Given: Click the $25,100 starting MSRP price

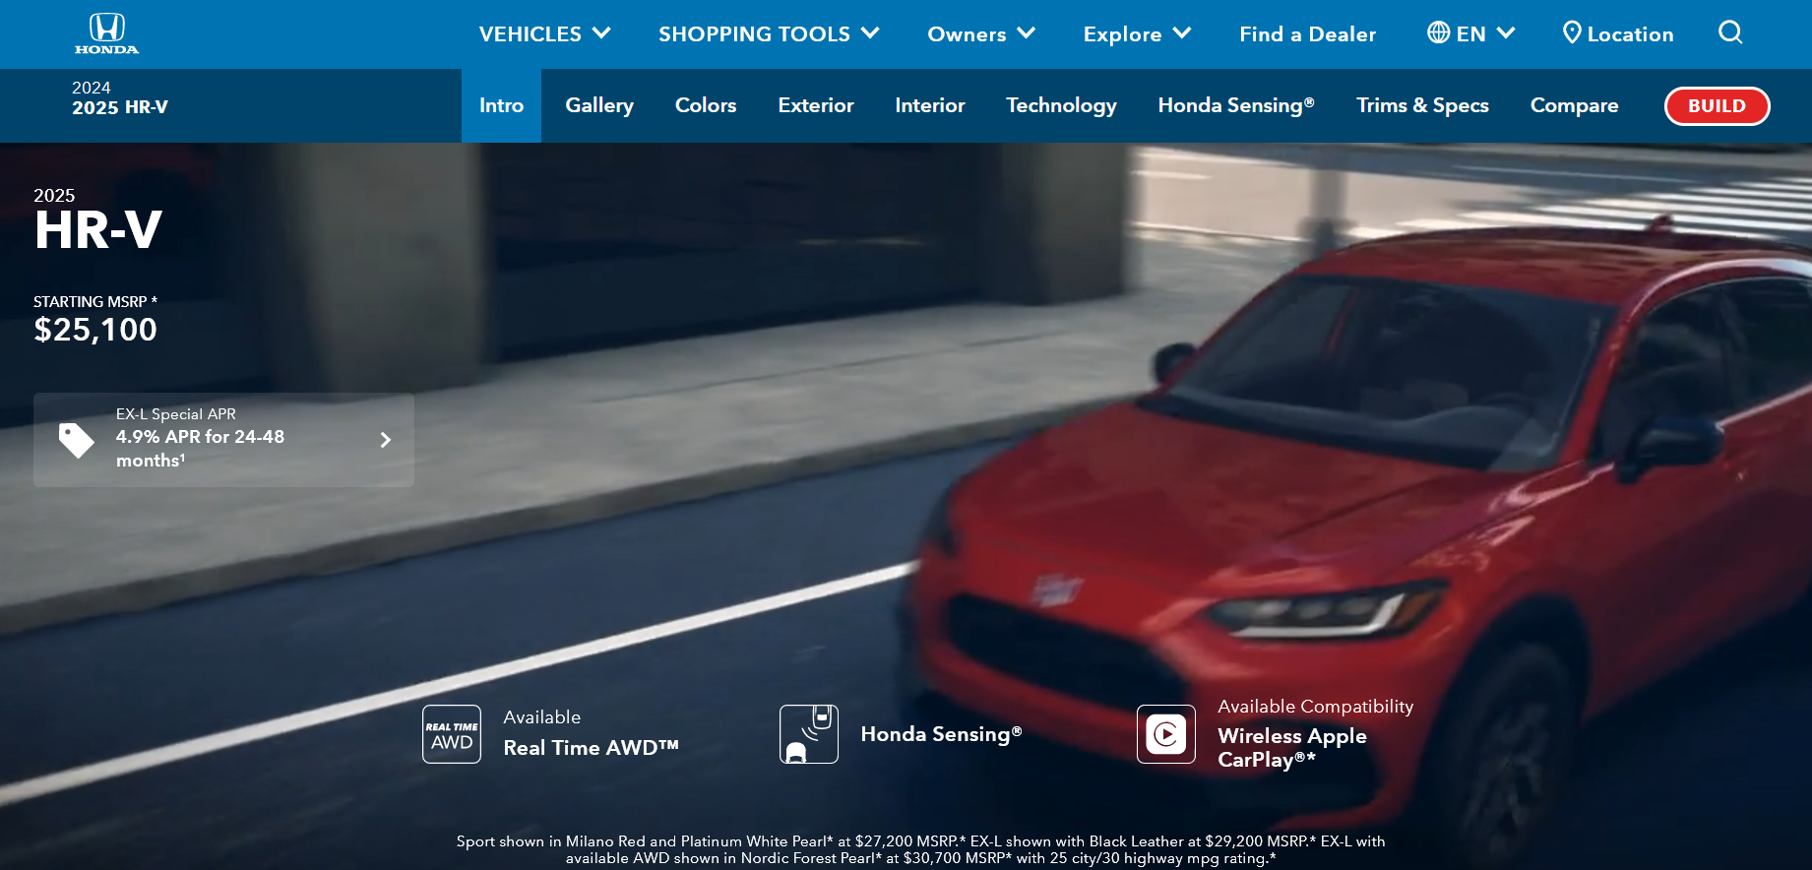Looking at the screenshot, I should click(x=95, y=330).
